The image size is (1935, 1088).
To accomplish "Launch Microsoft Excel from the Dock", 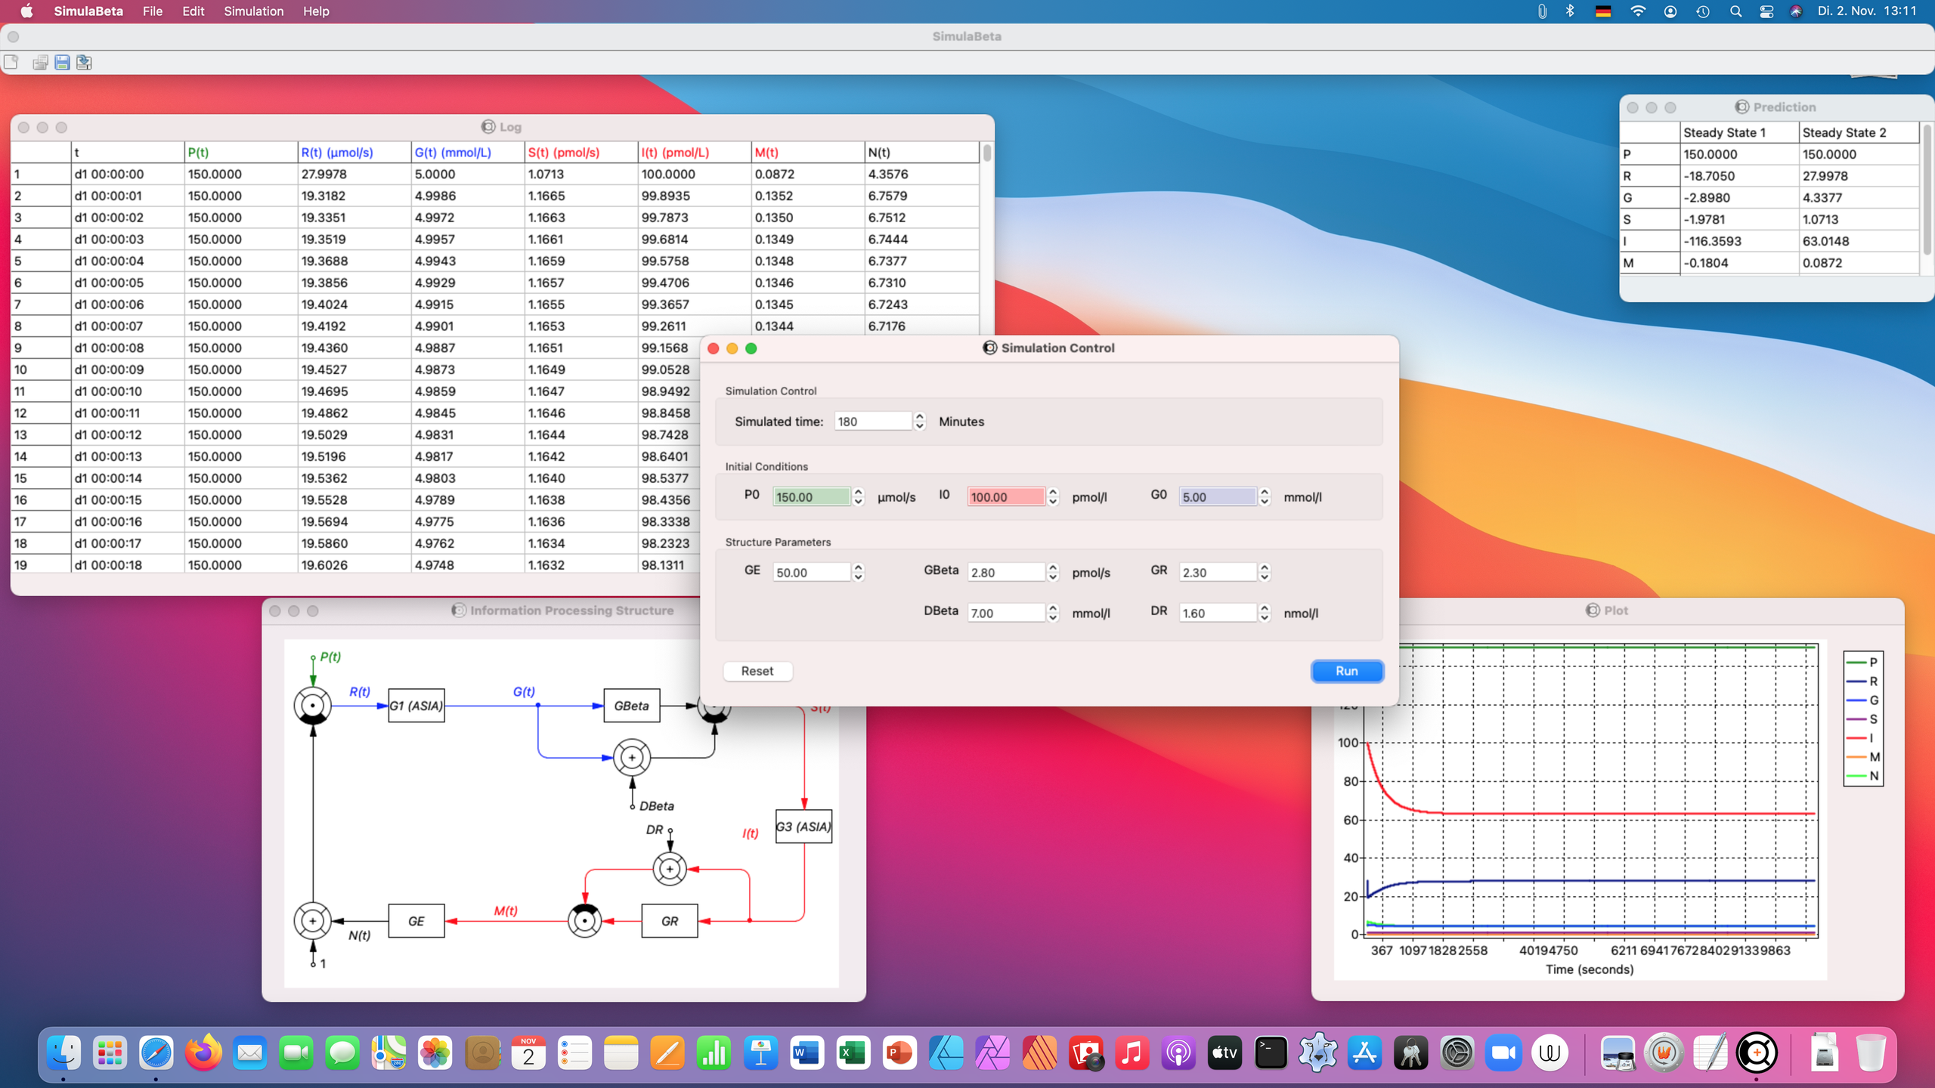I will click(x=853, y=1052).
